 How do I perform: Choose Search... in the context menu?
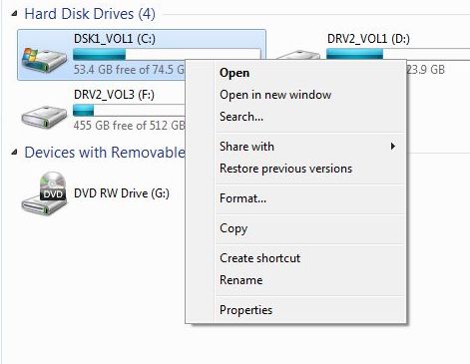point(241,117)
